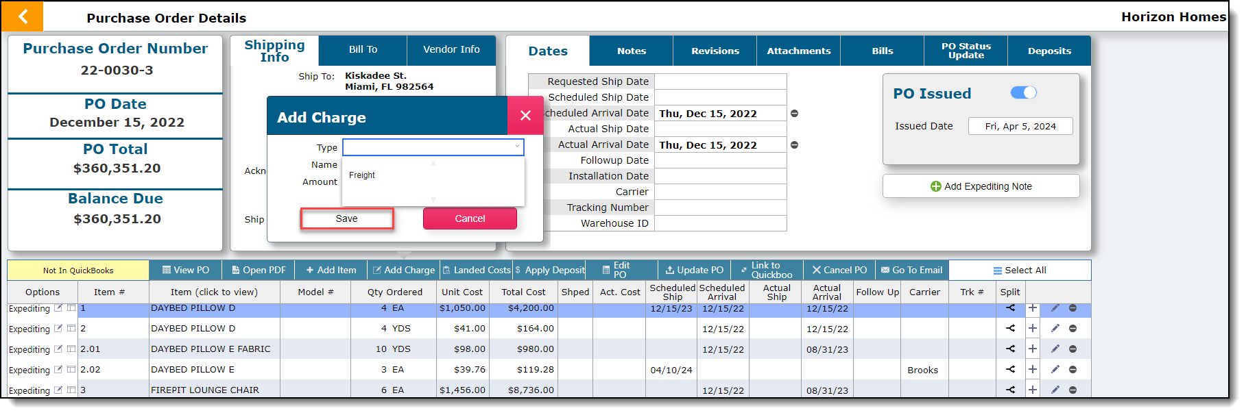Go back with the orange arrow button
The image size is (1246, 415).
click(22, 16)
